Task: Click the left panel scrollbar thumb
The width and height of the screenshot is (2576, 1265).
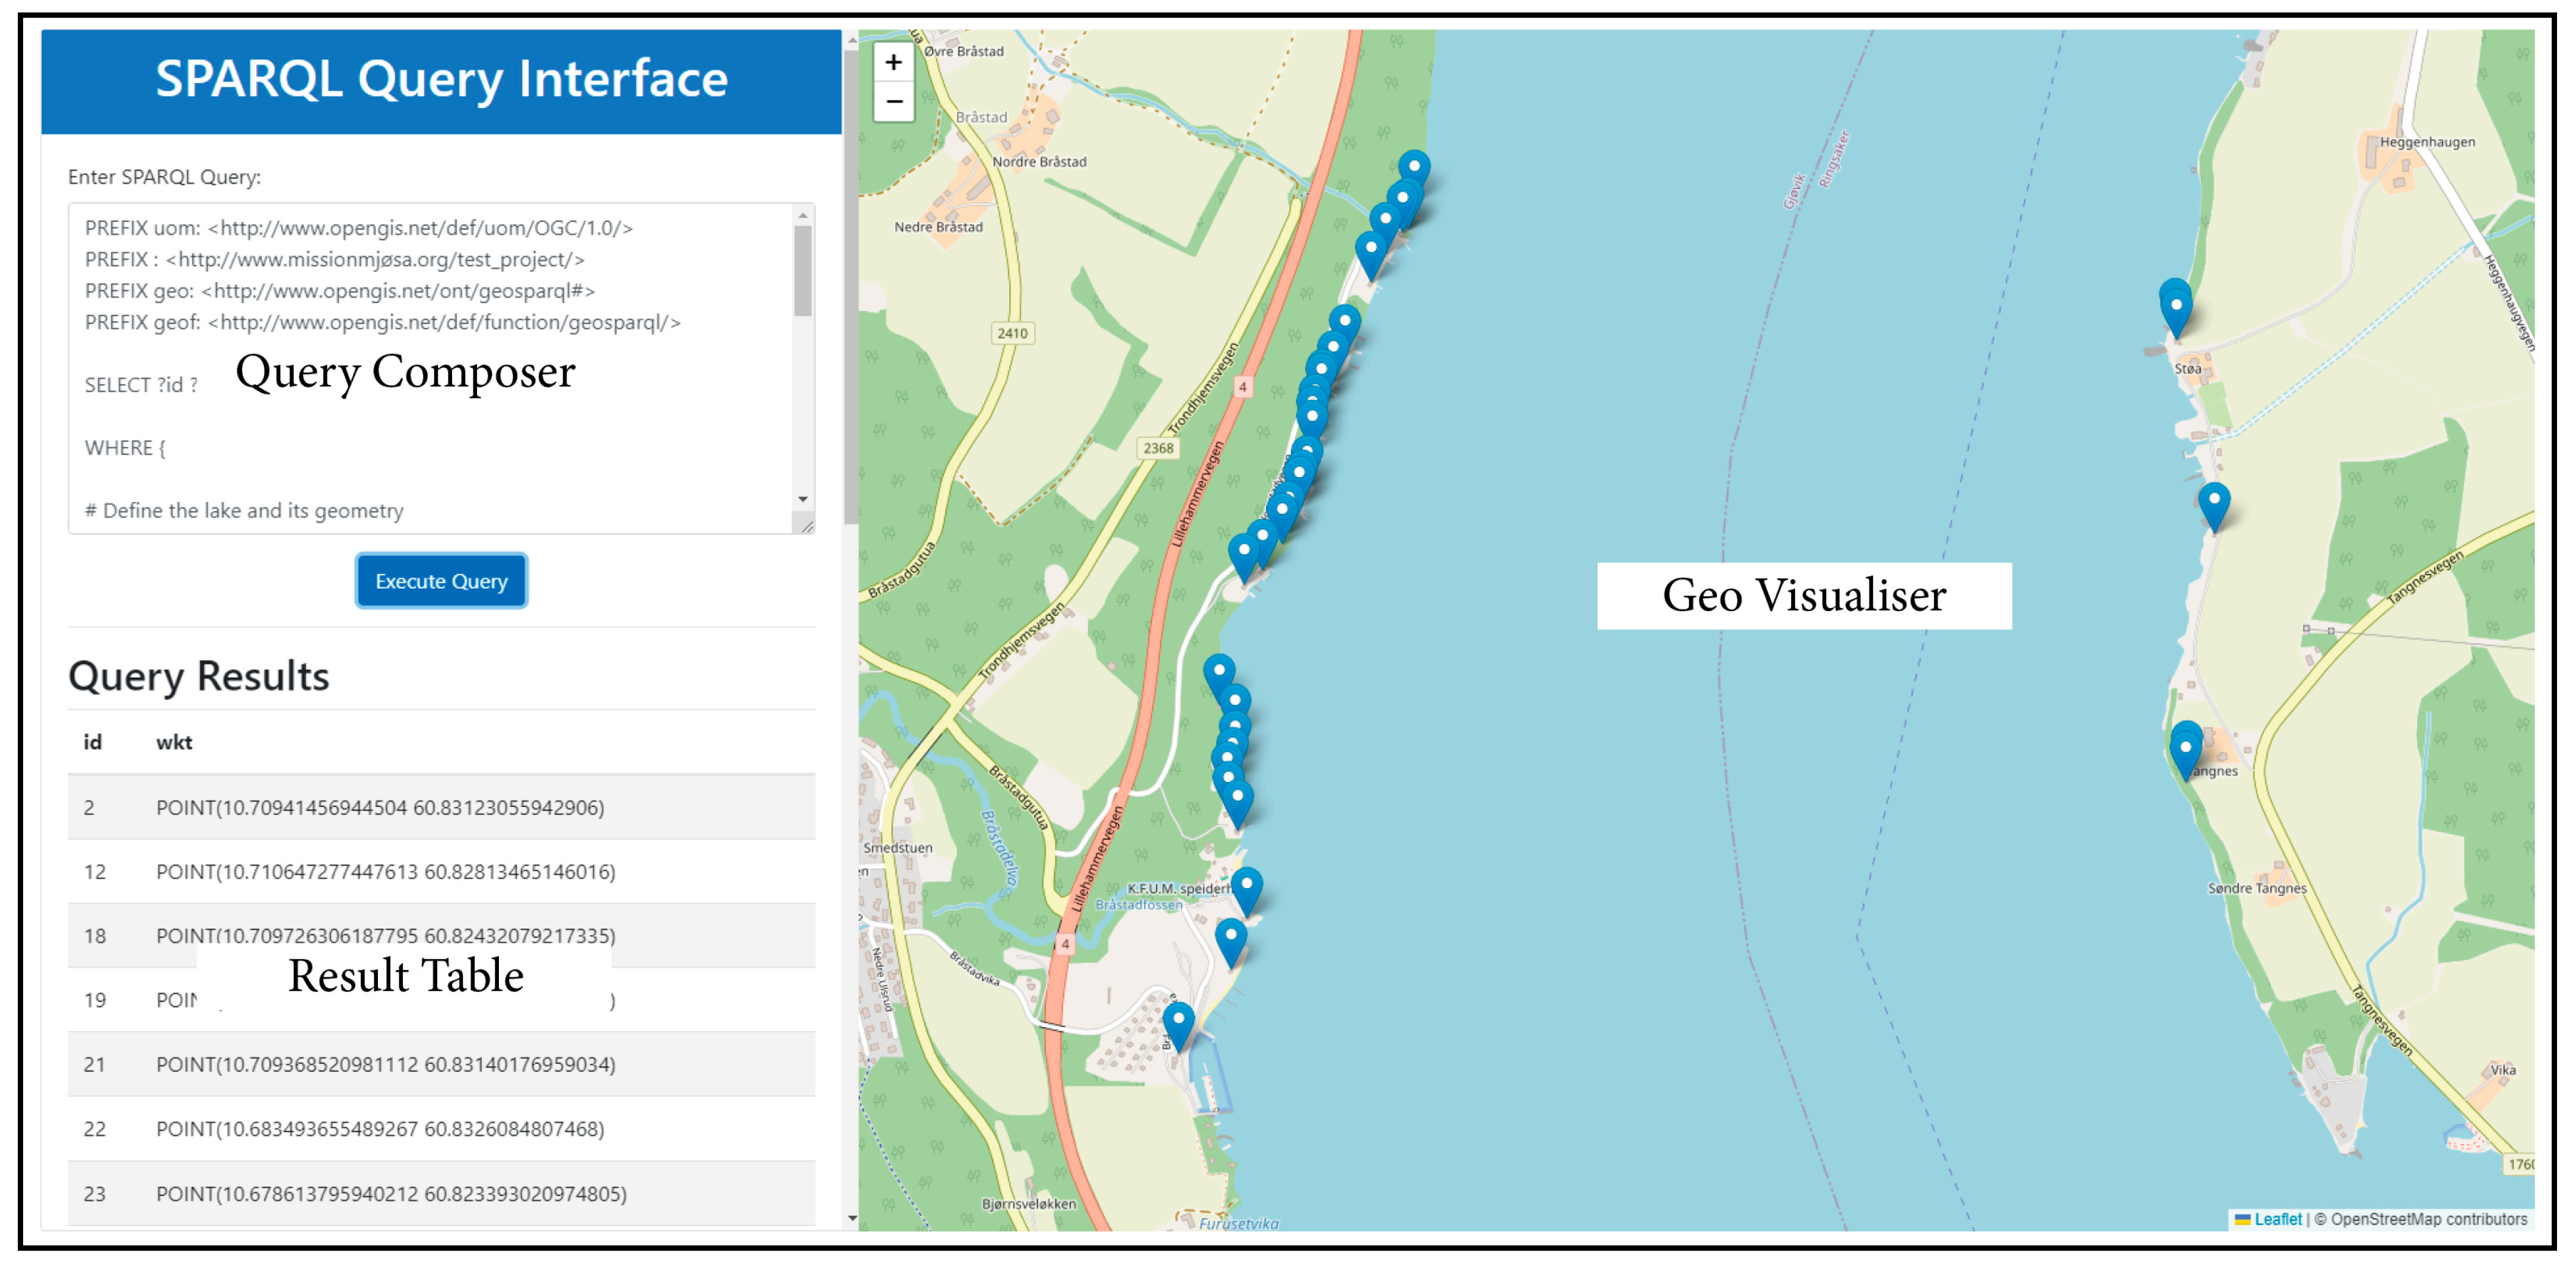Action: [851, 280]
